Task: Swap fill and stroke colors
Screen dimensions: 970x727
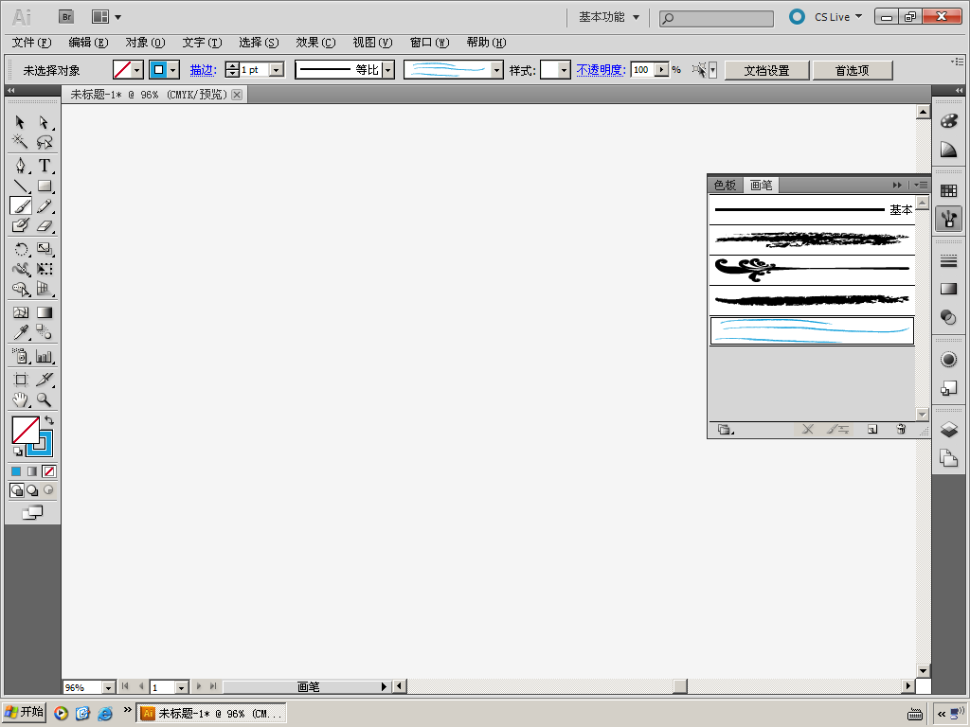Action: click(x=49, y=420)
